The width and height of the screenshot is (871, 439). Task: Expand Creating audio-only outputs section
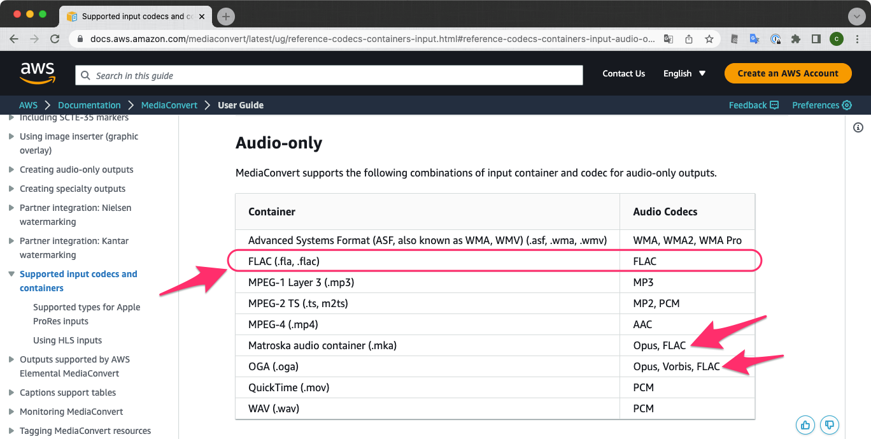11,169
